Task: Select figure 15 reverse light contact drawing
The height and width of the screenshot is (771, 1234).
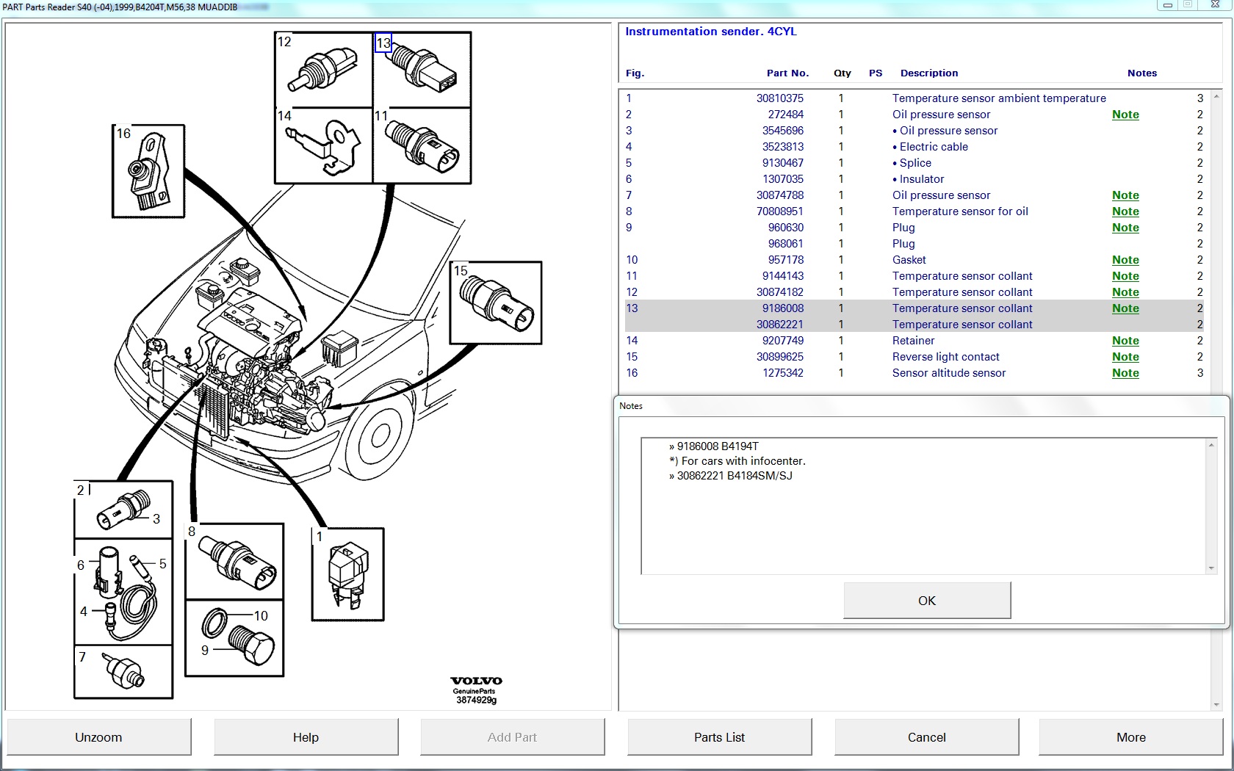Action: click(496, 303)
